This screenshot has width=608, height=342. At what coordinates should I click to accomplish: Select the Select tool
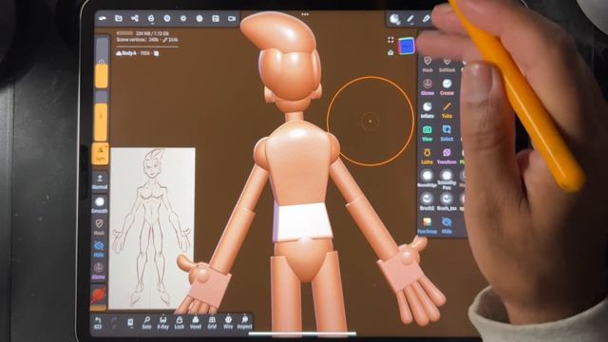446,133
